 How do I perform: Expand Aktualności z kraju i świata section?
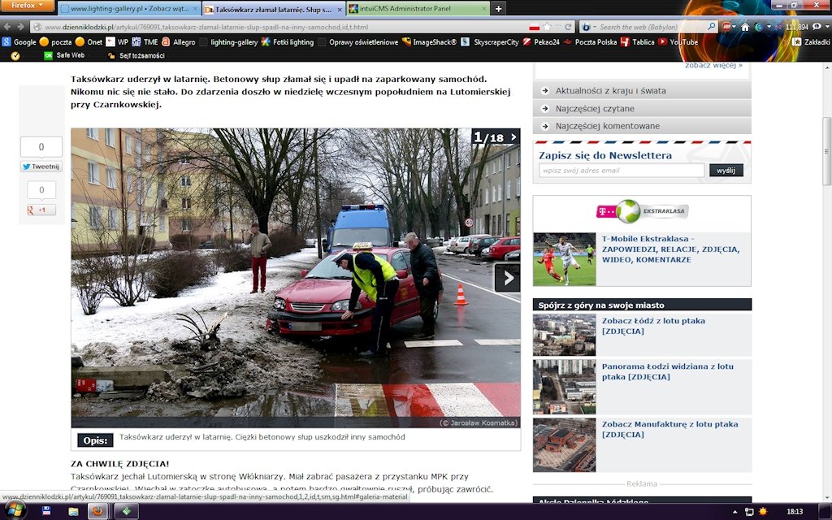[642, 91]
